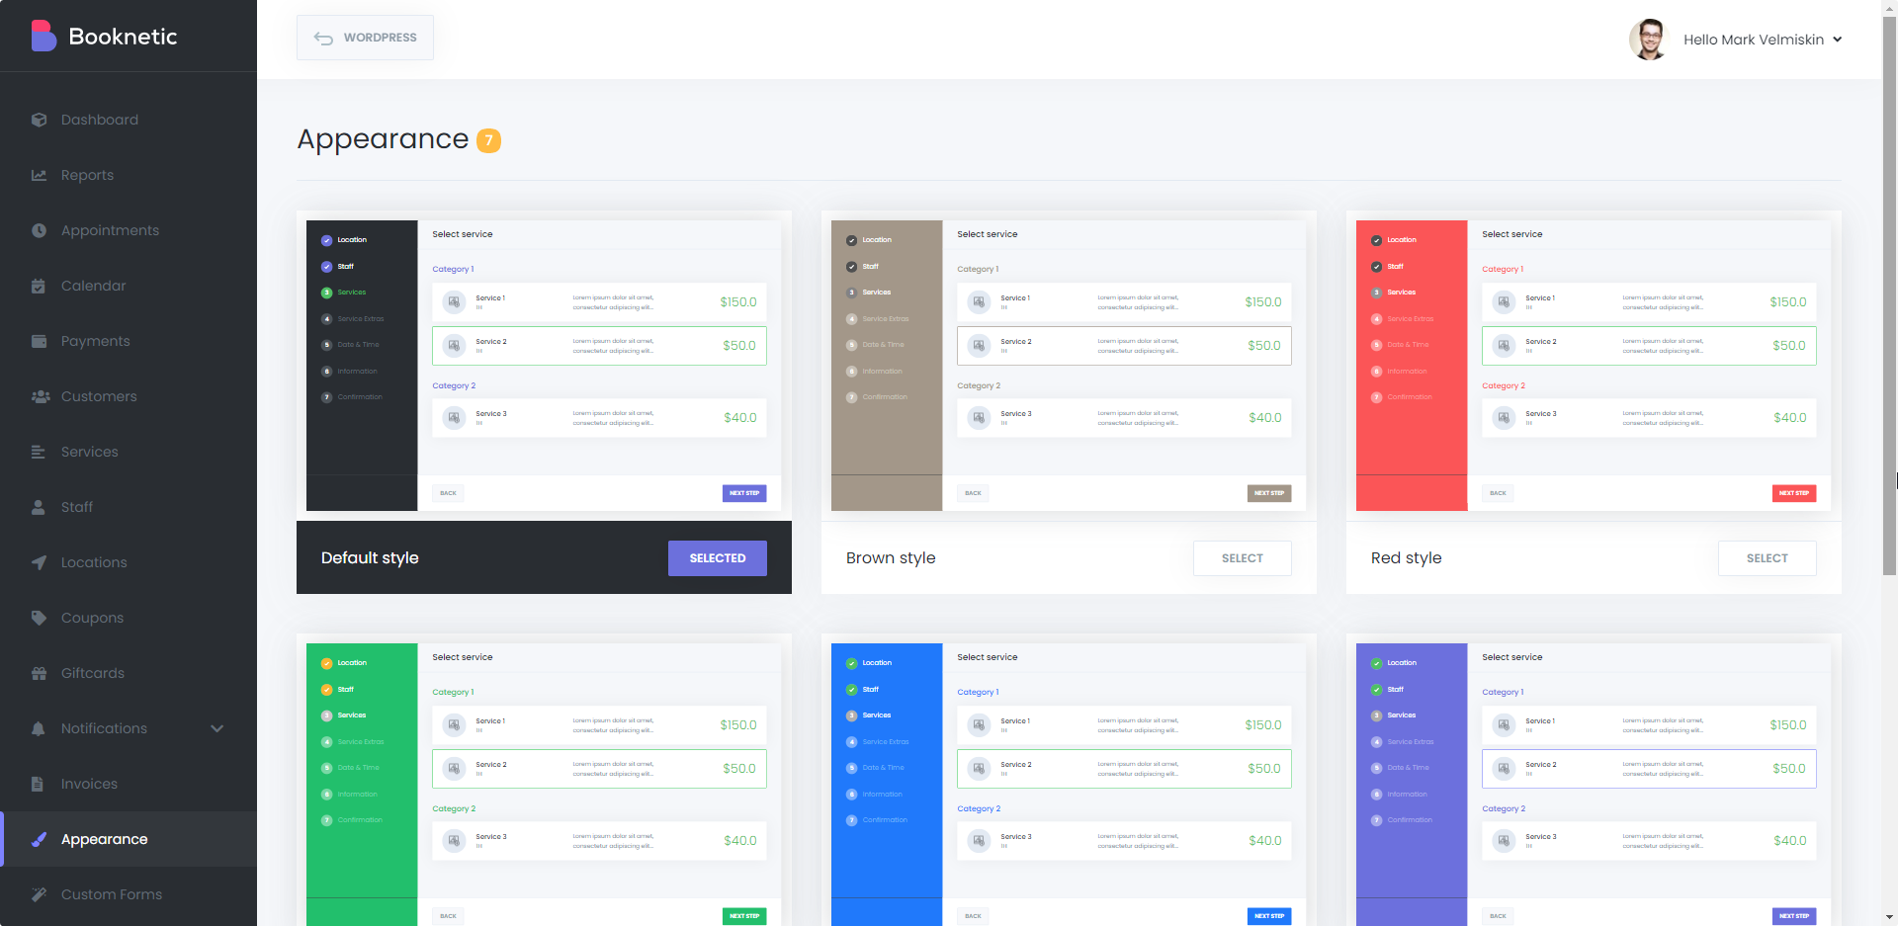Viewport: 1898px width, 926px height.
Task: Go to the Reports page
Action: 129,175
